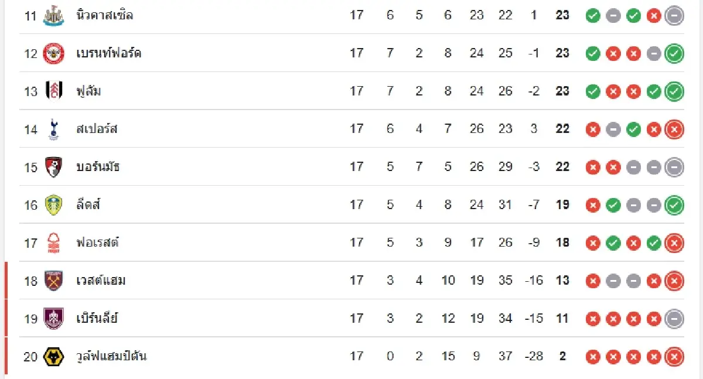Click the Brentford club crest icon
Image resolution: width=703 pixels, height=379 pixels.
[54, 53]
